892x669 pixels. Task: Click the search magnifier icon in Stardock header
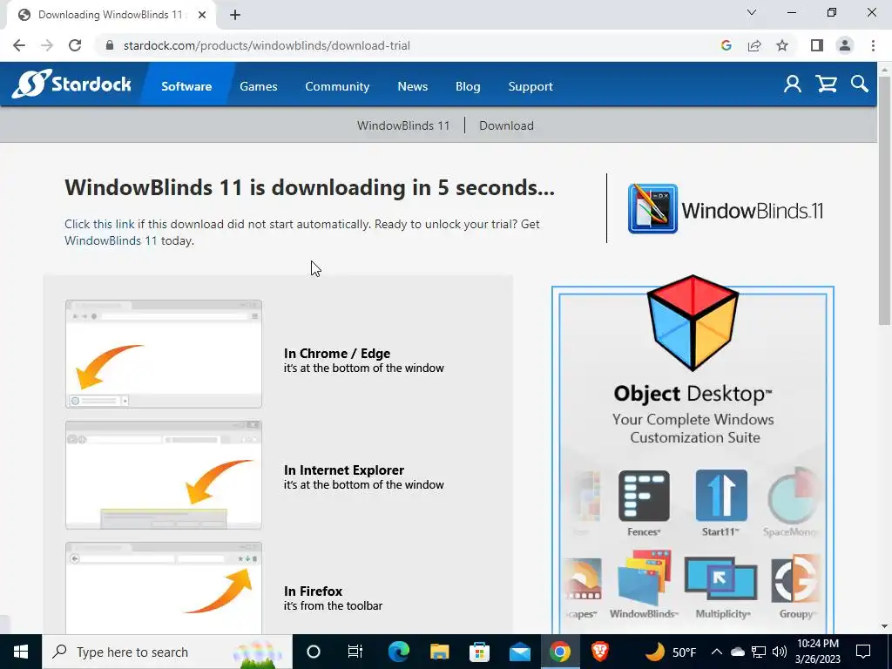tap(860, 84)
